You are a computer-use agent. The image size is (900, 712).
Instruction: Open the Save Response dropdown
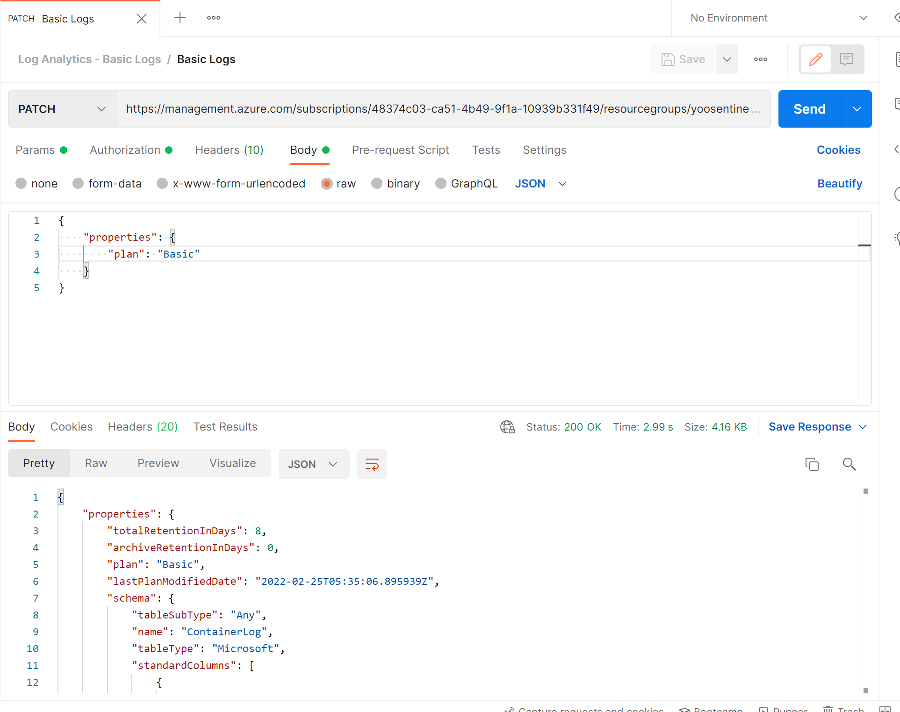[x=817, y=426]
